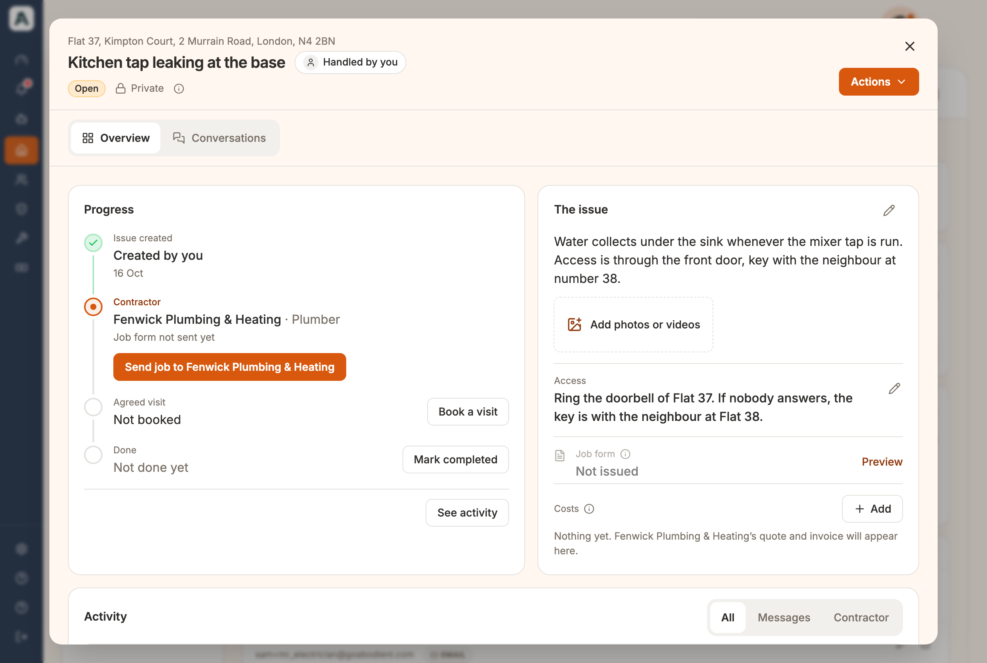Click the Contractor step orange marker
The height and width of the screenshot is (663, 987).
pos(93,306)
